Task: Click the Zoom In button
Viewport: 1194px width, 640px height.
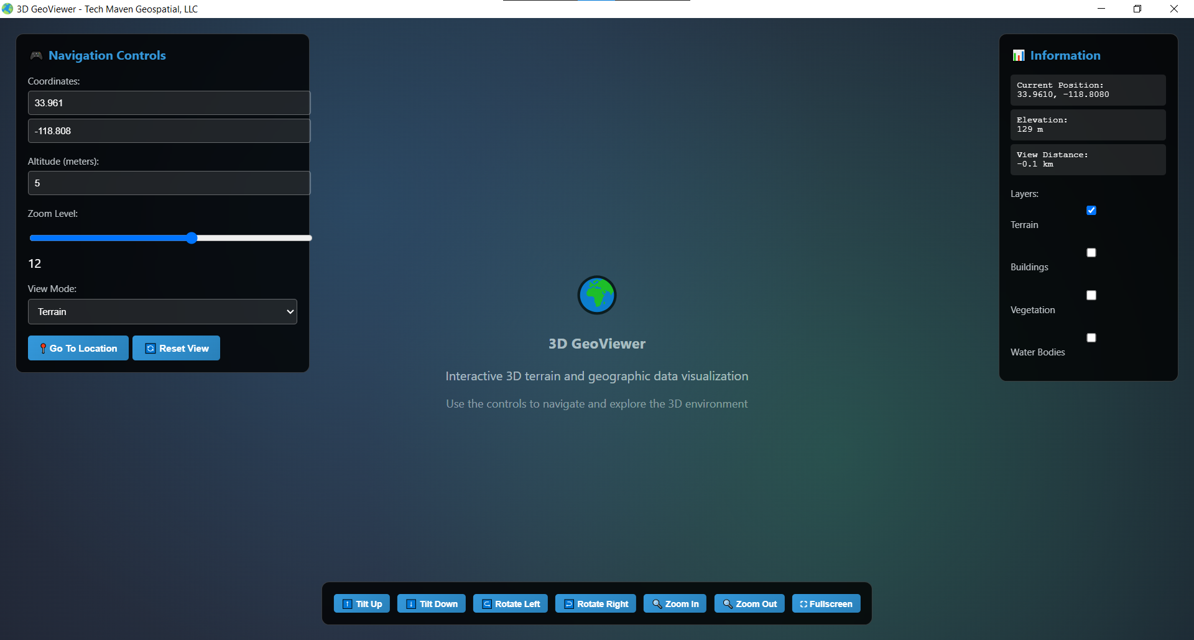Action: click(675, 604)
